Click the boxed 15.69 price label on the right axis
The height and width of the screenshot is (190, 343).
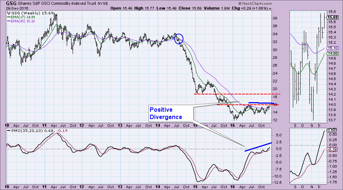pos(333,17)
